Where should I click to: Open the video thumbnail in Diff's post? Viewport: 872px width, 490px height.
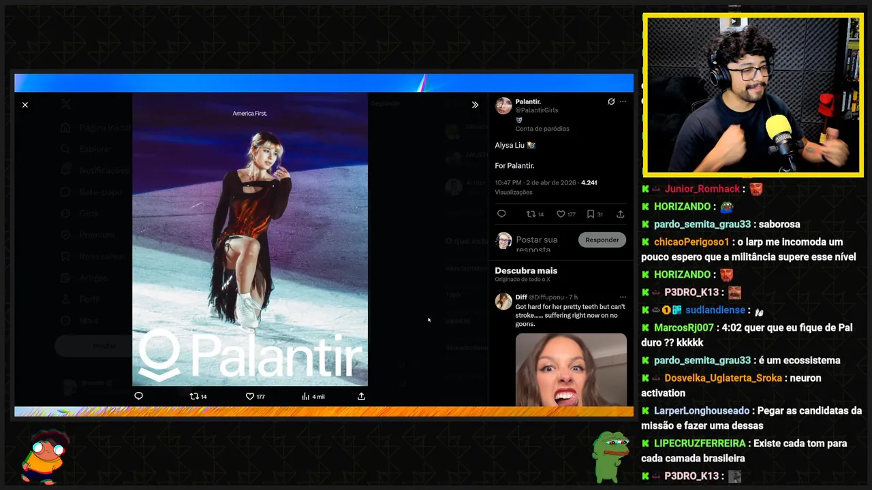(571, 370)
